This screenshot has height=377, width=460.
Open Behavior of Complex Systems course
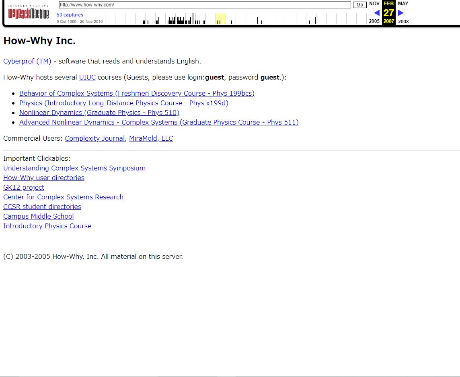tap(137, 93)
